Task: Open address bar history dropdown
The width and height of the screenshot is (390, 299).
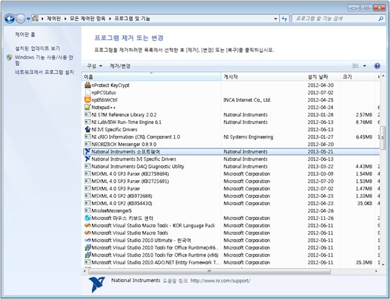Action: (275, 19)
